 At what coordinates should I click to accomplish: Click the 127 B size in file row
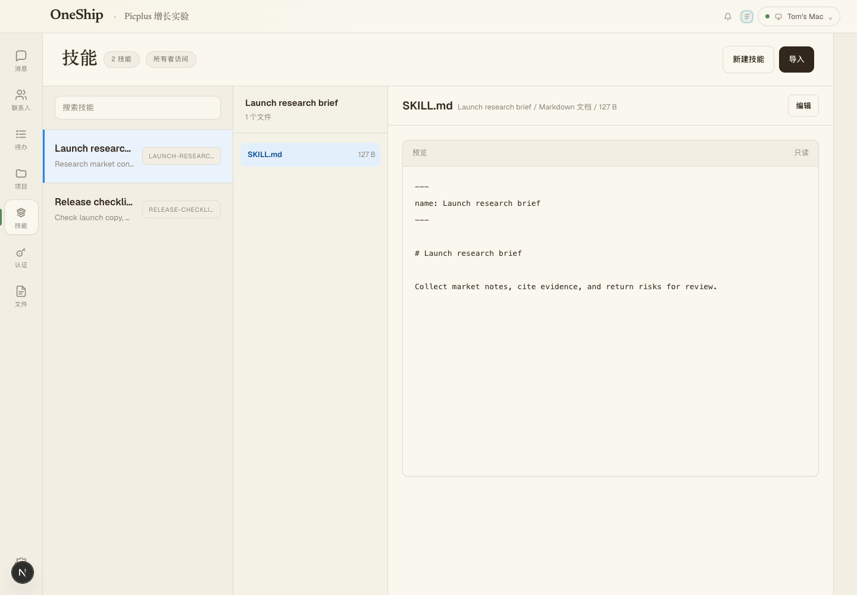coord(367,155)
